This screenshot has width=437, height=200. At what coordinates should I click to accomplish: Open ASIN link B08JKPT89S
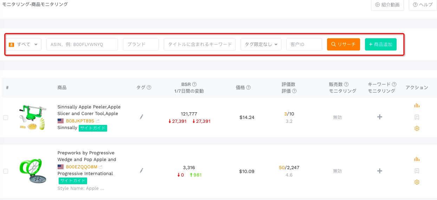[x=80, y=121]
